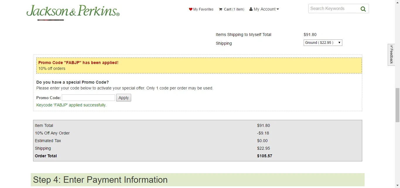Click the Order Total amount $105.57

[265, 156]
